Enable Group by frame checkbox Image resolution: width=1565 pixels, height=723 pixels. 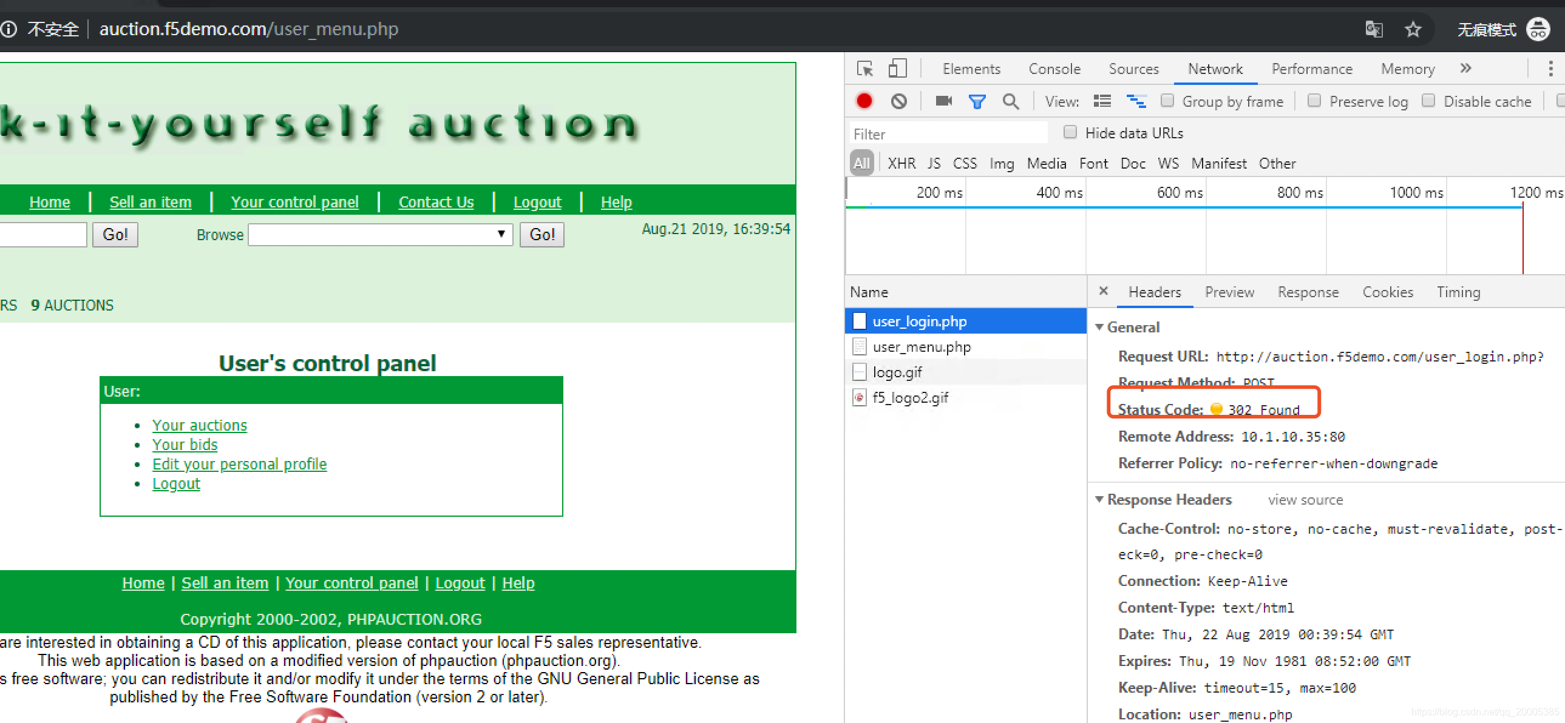(x=1166, y=101)
